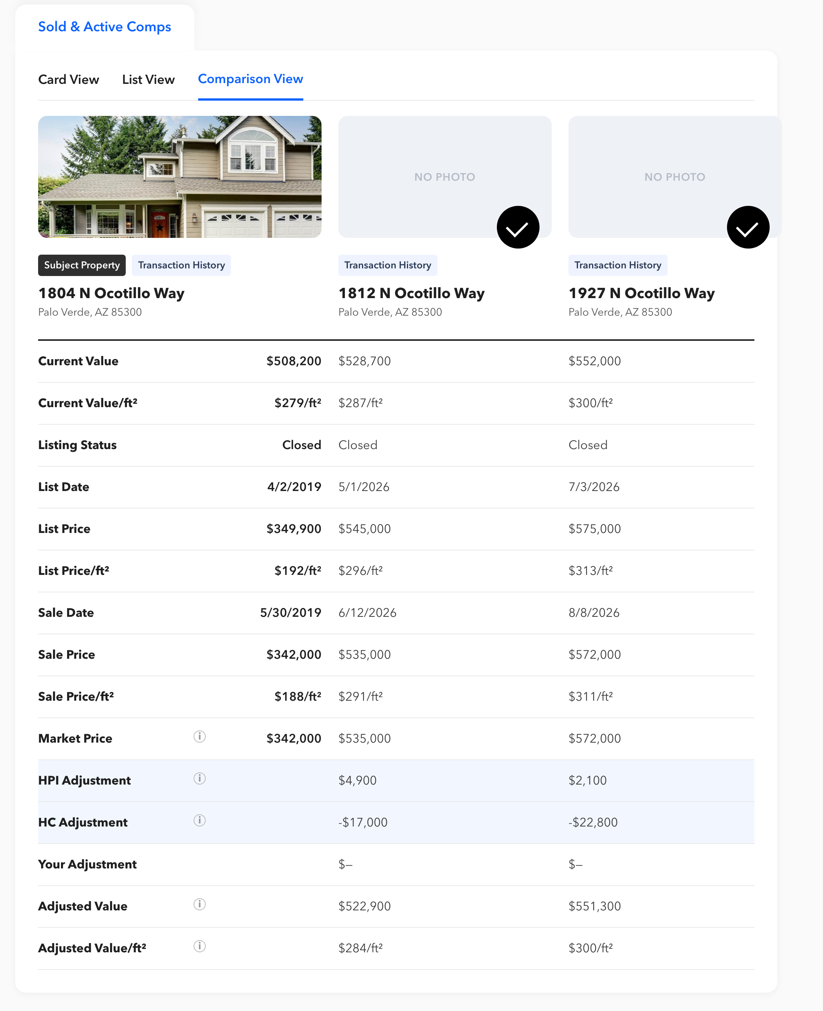This screenshot has height=1011, width=823.
Task: Select the -$17,000 HC adjustment value
Action: (363, 822)
